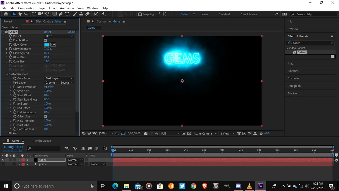Viewport: 339px width, 191px height.
Task: Select the Pan Behind anchor point tool
Action: tap(47, 14)
